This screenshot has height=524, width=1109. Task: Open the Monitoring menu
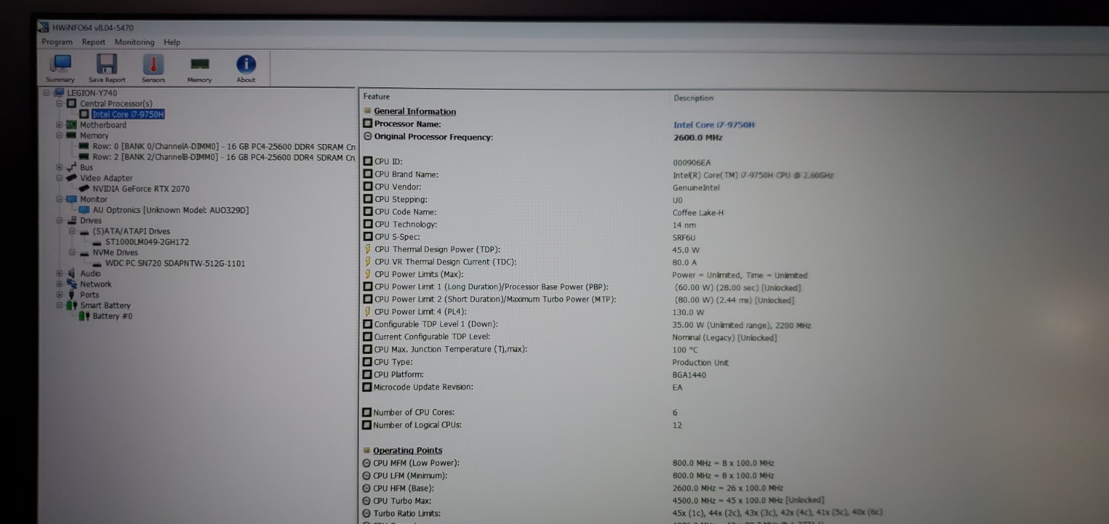(134, 42)
